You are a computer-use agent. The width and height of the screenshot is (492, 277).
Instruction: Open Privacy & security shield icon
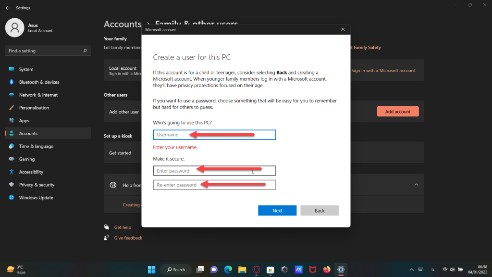(x=12, y=185)
